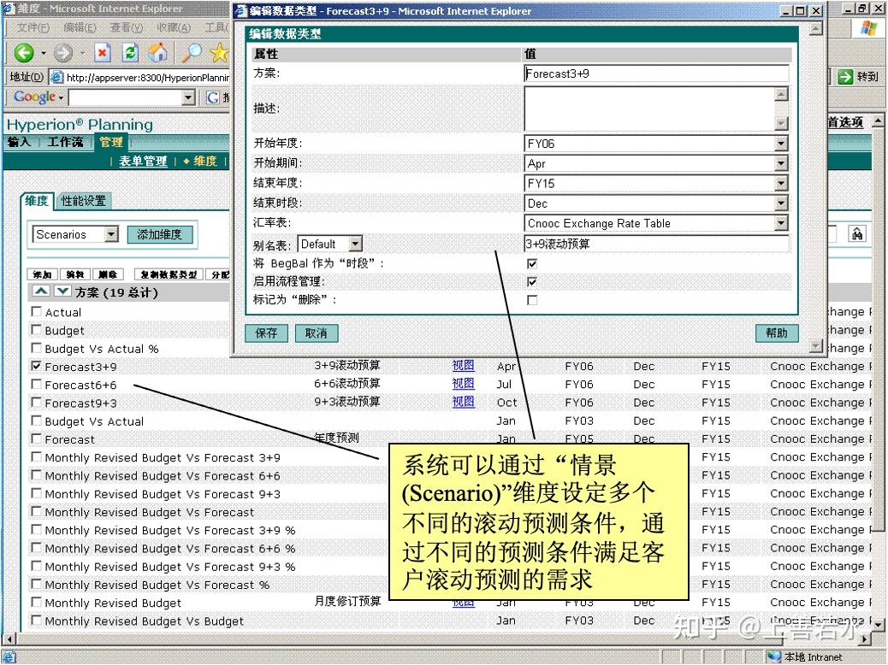Open the Scenarios dimension dropdown
Screen dimensions: 888x665
tap(111, 233)
